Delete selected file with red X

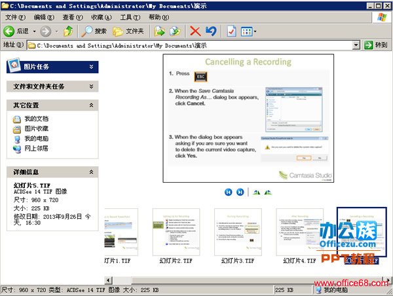click(x=195, y=31)
